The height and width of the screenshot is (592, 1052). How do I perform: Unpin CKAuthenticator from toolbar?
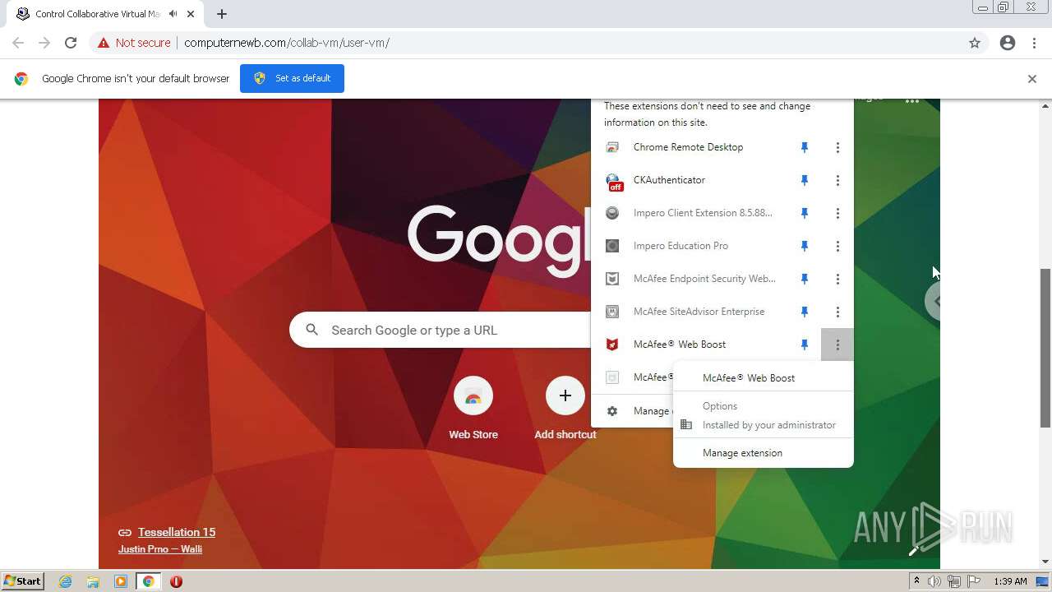pos(805,180)
